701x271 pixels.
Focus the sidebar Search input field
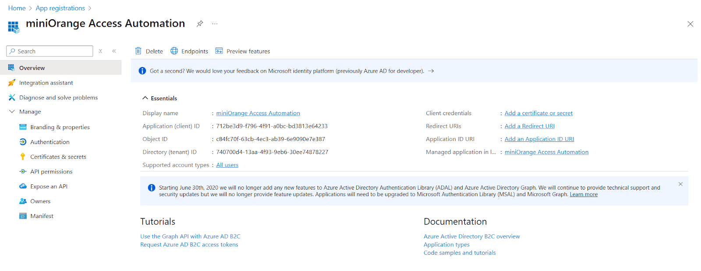coord(50,51)
